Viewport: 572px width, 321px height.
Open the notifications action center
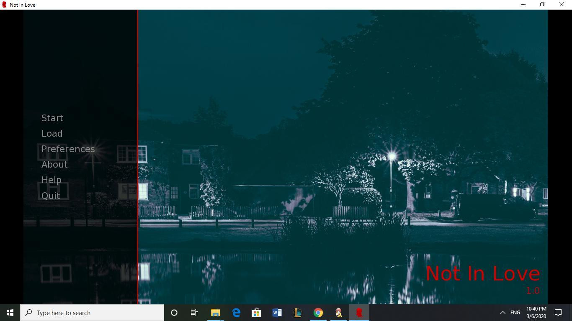click(x=558, y=313)
